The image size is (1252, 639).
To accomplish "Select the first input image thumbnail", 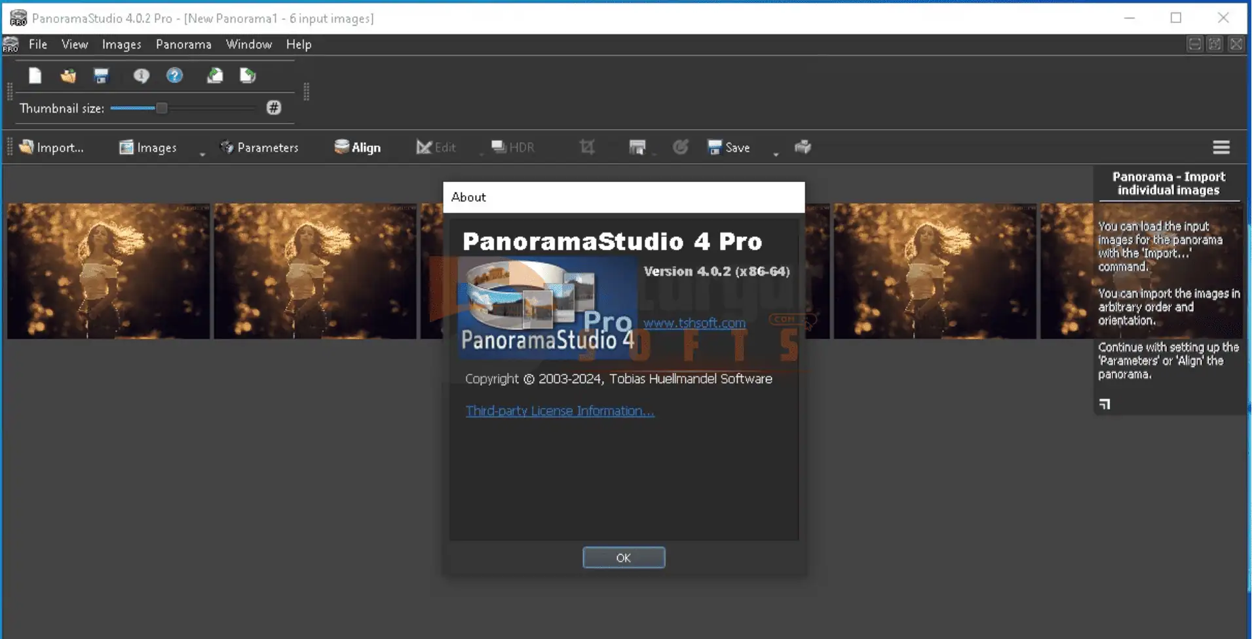I will pyautogui.click(x=108, y=271).
